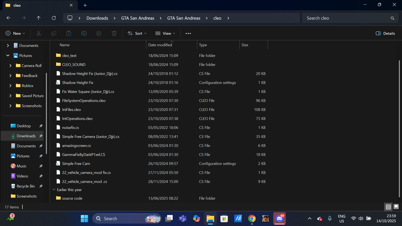Screen dimensions: 402x226
Task: Expand the Documents tree node
Action: point(8,46)
